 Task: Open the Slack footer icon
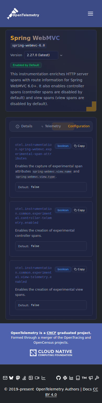[x=65, y=378]
